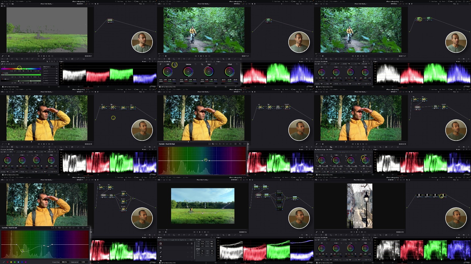The height and width of the screenshot is (264, 471).
Task: Click Input Hue field showing 343.04
Action: 64,262
